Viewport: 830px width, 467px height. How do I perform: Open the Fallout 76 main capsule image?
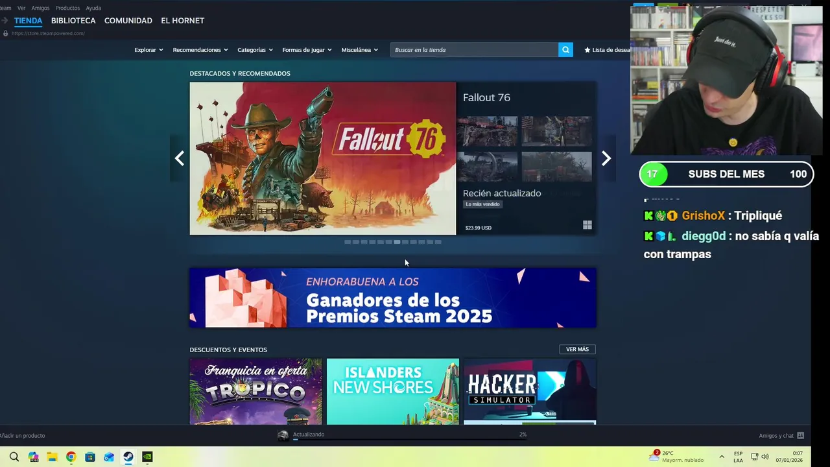tap(323, 158)
